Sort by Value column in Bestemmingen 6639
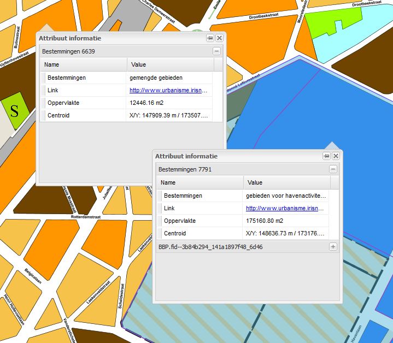This screenshot has width=393, height=343. tap(169, 64)
